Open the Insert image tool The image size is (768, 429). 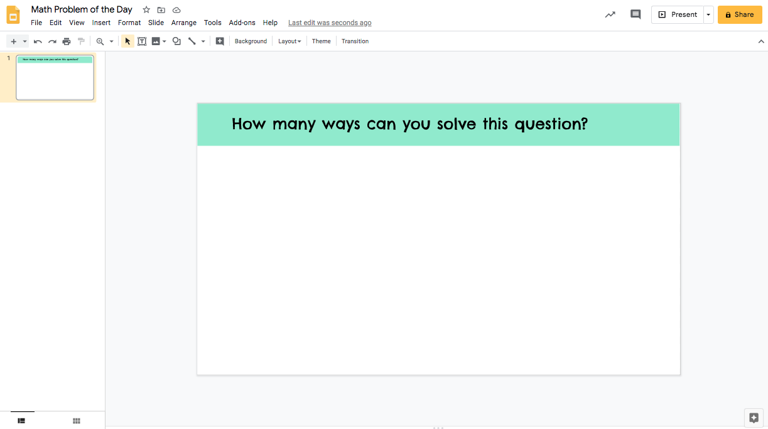coord(156,41)
